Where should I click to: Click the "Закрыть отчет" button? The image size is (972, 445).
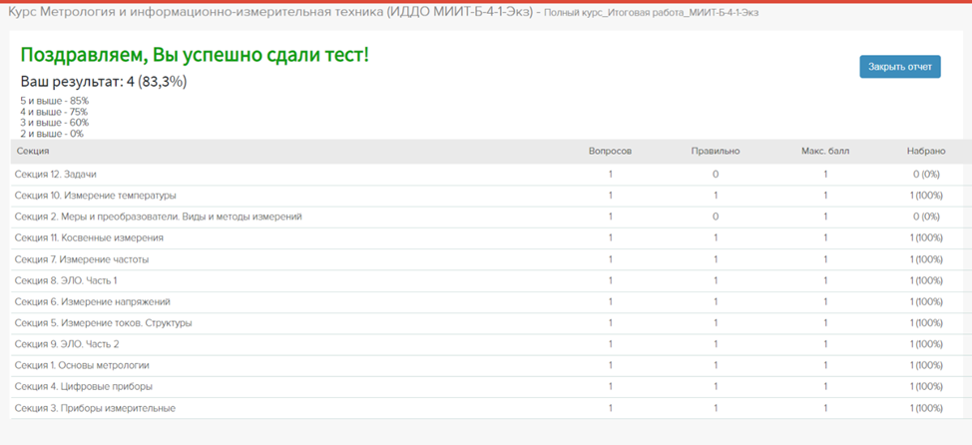pos(899,67)
